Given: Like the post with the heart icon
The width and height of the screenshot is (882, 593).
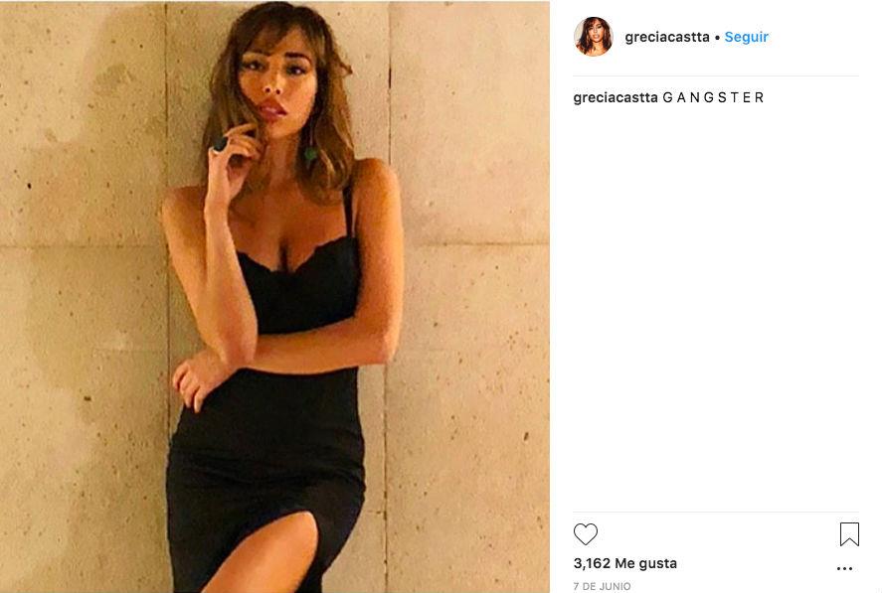Looking at the screenshot, I should point(585,534).
